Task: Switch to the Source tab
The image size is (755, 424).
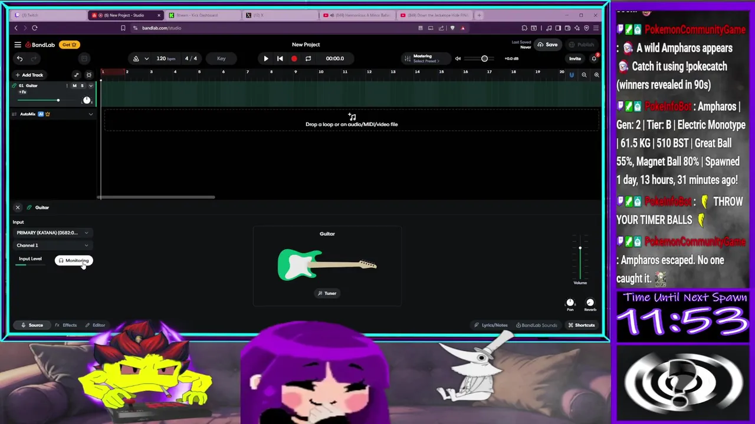Action: (32, 325)
